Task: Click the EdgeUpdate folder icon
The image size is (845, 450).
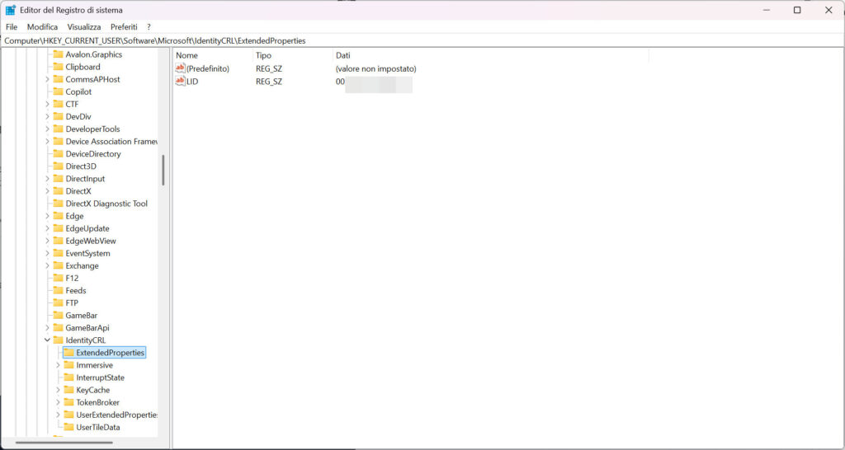Action: (59, 228)
